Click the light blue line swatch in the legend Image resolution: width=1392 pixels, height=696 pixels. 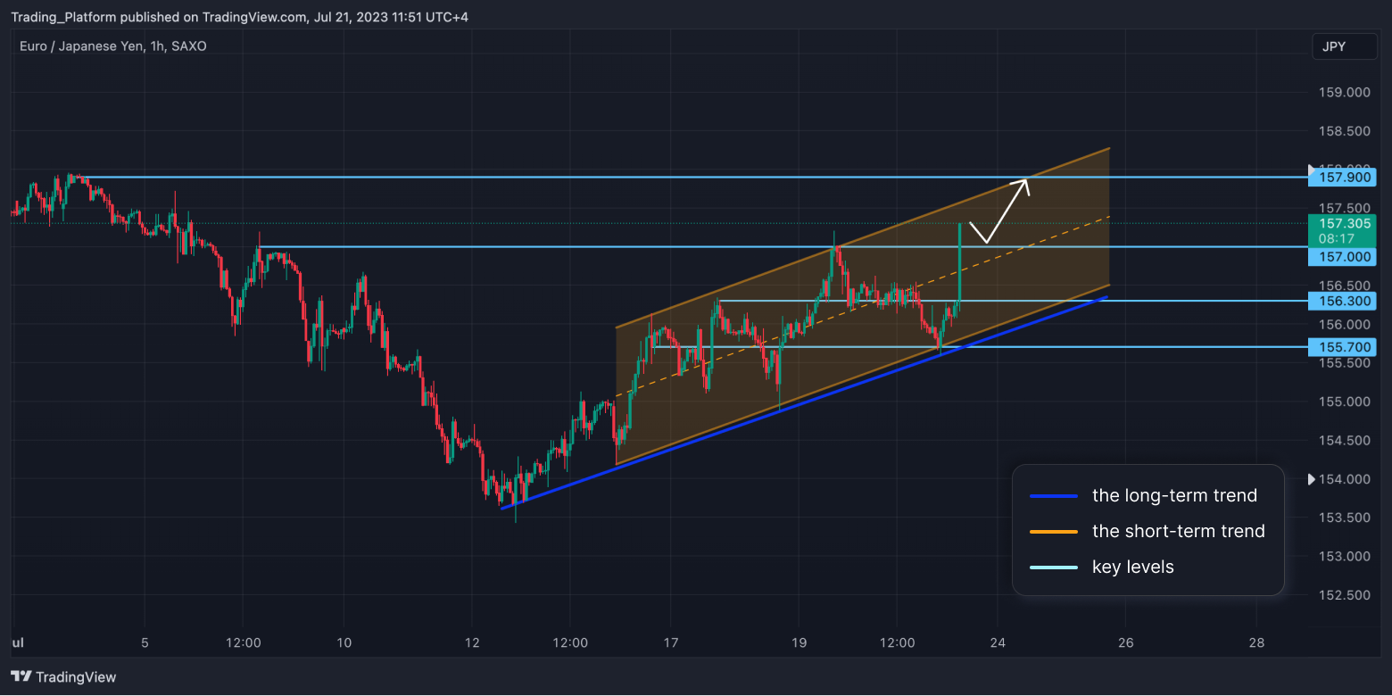(1052, 568)
